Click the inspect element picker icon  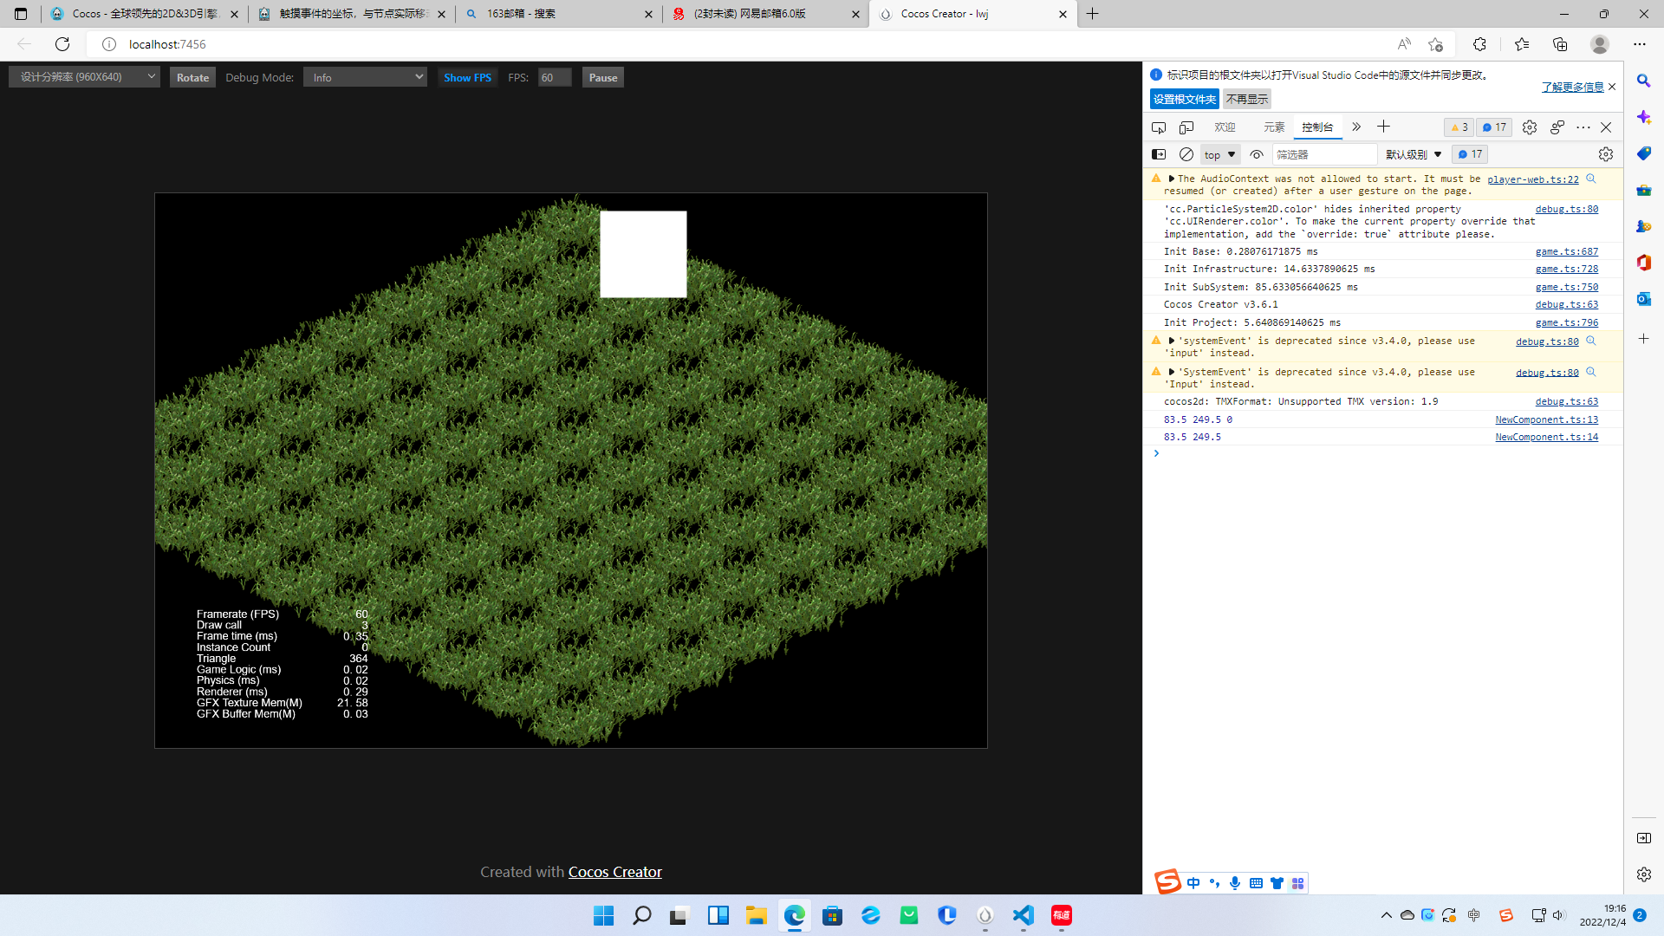[x=1159, y=127]
